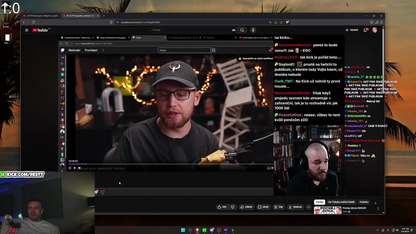This screenshot has height=234, width=416.
Task: Save the video with 'Uložiť'
Action: [x=263, y=207]
